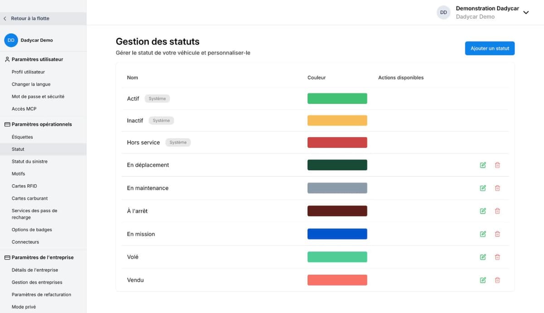Click the green Actif color swatch

(337, 99)
